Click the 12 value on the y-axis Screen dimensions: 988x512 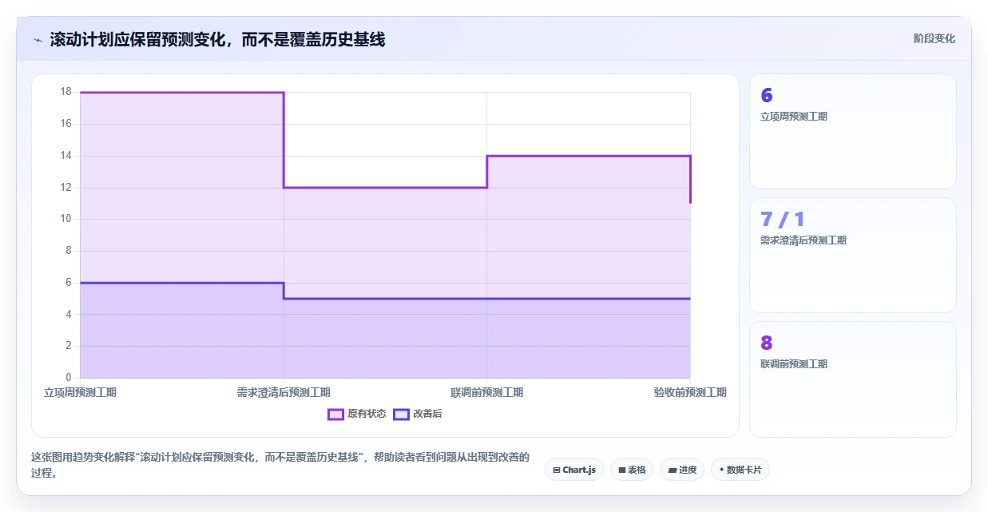click(x=65, y=188)
